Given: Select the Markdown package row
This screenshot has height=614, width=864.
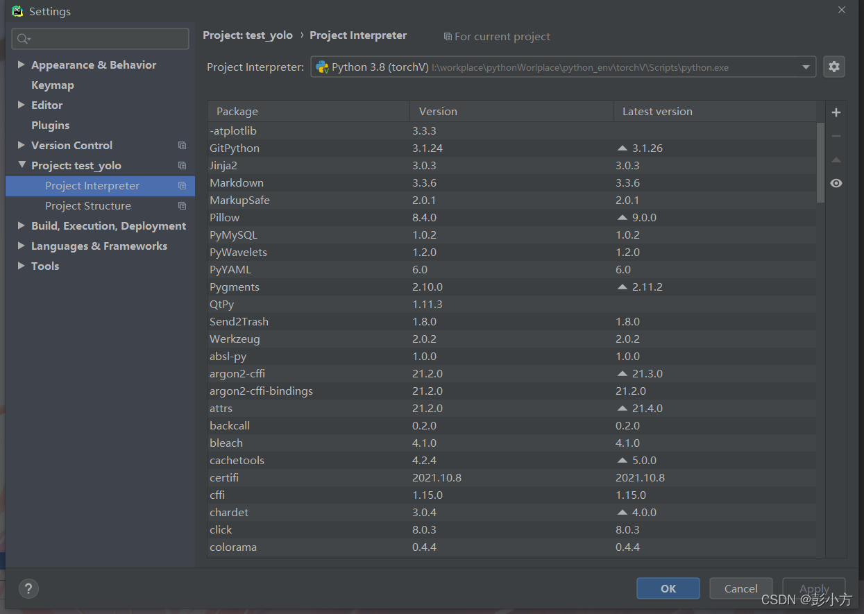Looking at the screenshot, I should click(512, 183).
